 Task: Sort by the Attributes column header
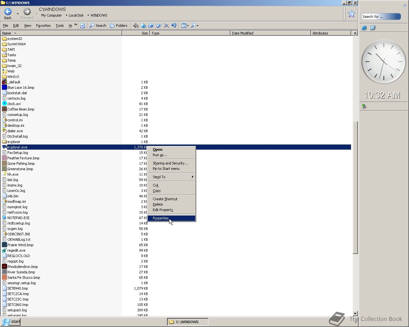click(331, 33)
